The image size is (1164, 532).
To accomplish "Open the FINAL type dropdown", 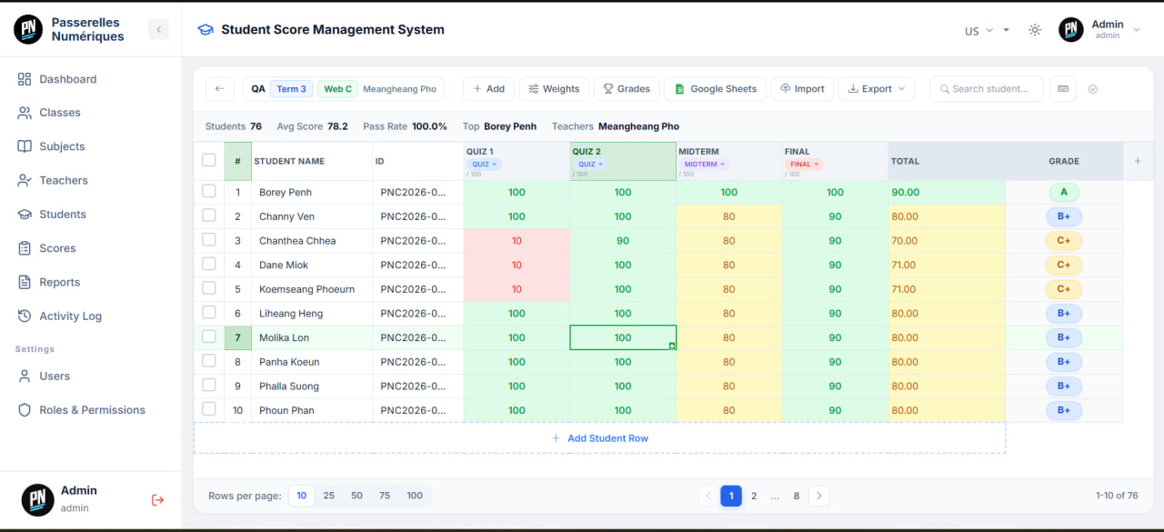I will pos(804,165).
